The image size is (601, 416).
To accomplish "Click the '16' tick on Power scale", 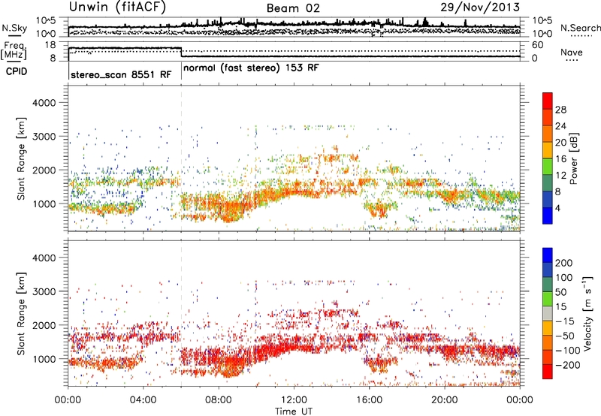I will point(560,159).
